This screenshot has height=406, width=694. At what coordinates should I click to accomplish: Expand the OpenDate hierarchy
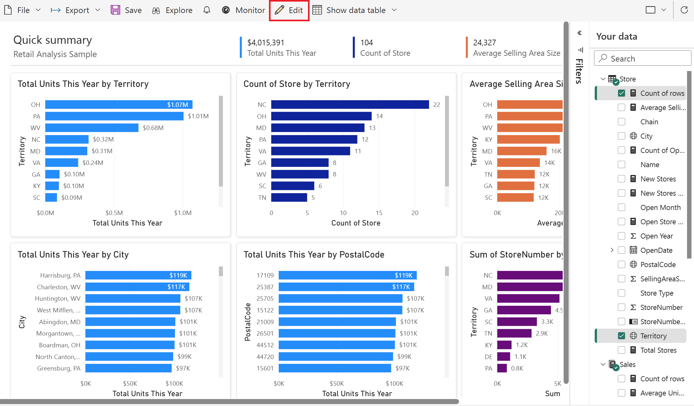(612, 250)
